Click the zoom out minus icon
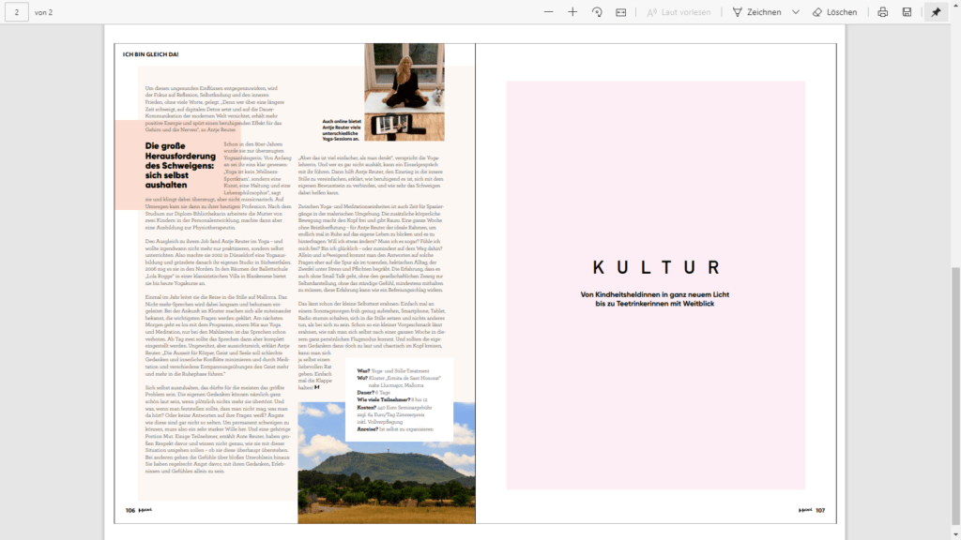 click(548, 12)
